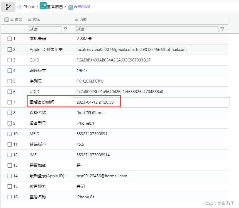The width and height of the screenshot is (239, 208).
Task: Check the box for row 2 Apple ID 登录历史
Action: [10, 49]
